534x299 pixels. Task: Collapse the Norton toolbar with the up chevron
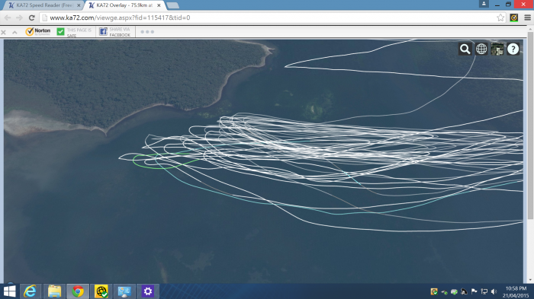click(14, 32)
